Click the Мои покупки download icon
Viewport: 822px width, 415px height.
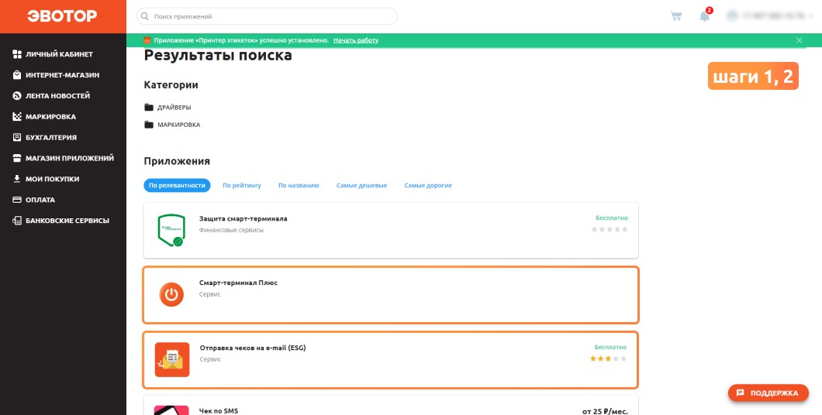coord(17,179)
